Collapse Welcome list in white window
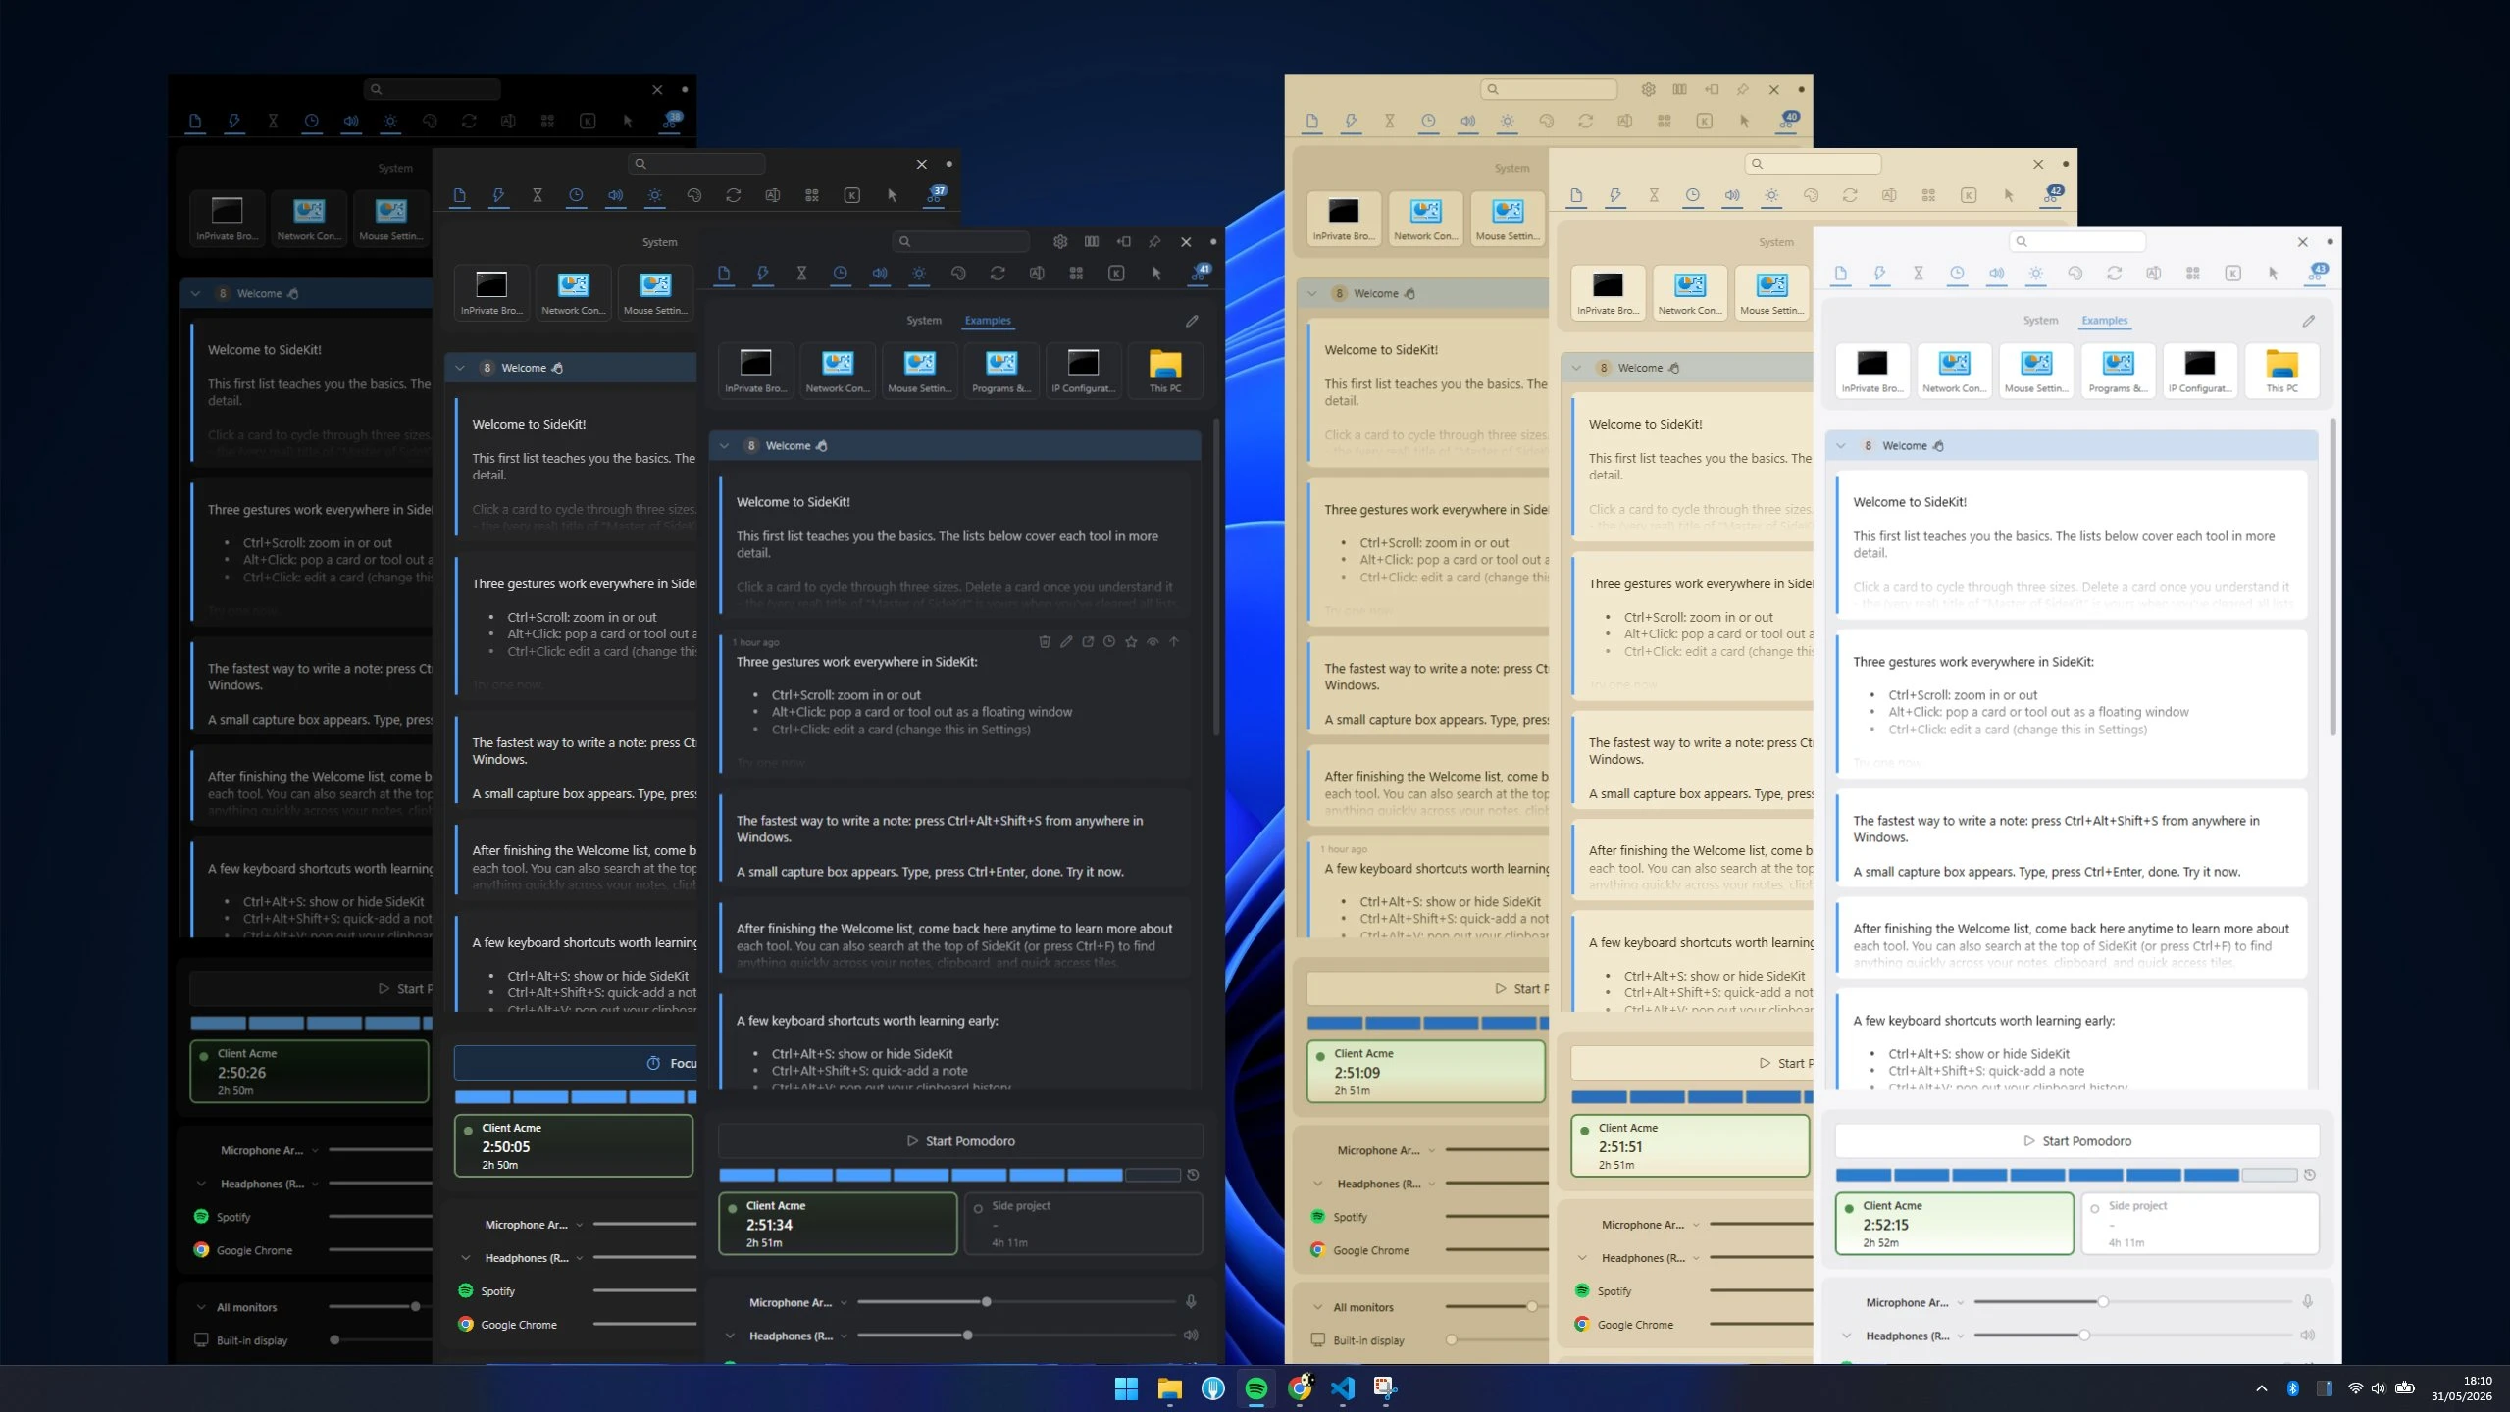This screenshot has width=2510, height=1412. 1841,446
